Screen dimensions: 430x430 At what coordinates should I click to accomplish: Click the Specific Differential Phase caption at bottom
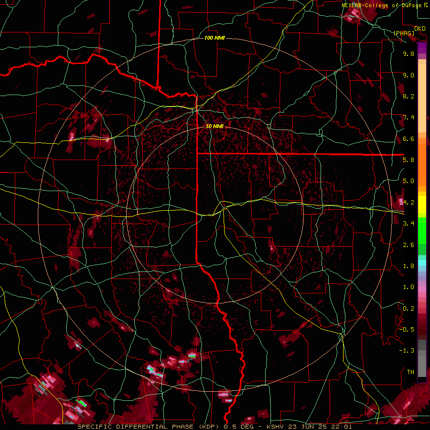pyautogui.click(x=215, y=427)
